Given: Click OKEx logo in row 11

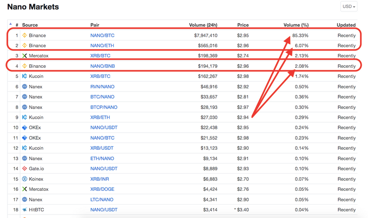Looking at the screenshot, I should [24, 138].
